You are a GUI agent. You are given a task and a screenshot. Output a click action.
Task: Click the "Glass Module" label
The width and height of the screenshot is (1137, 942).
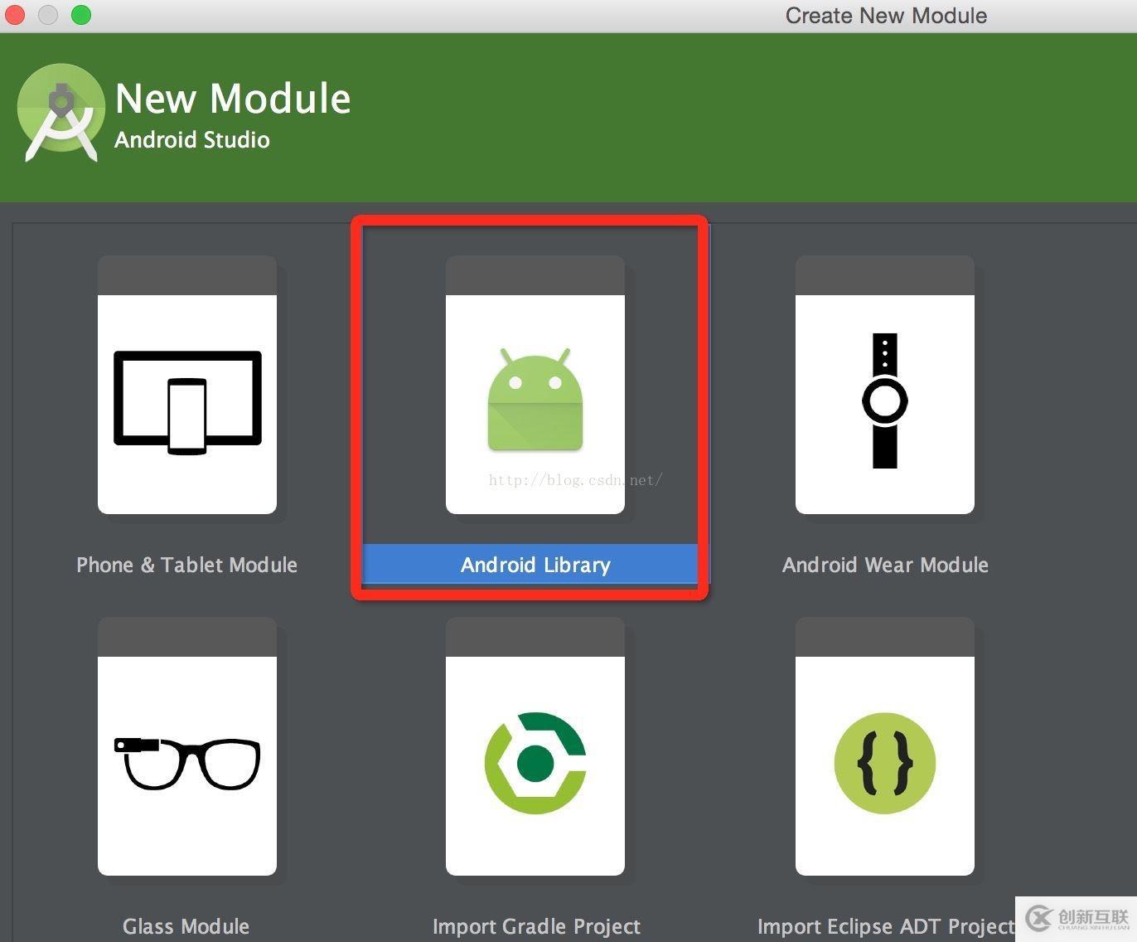pos(186,926)
